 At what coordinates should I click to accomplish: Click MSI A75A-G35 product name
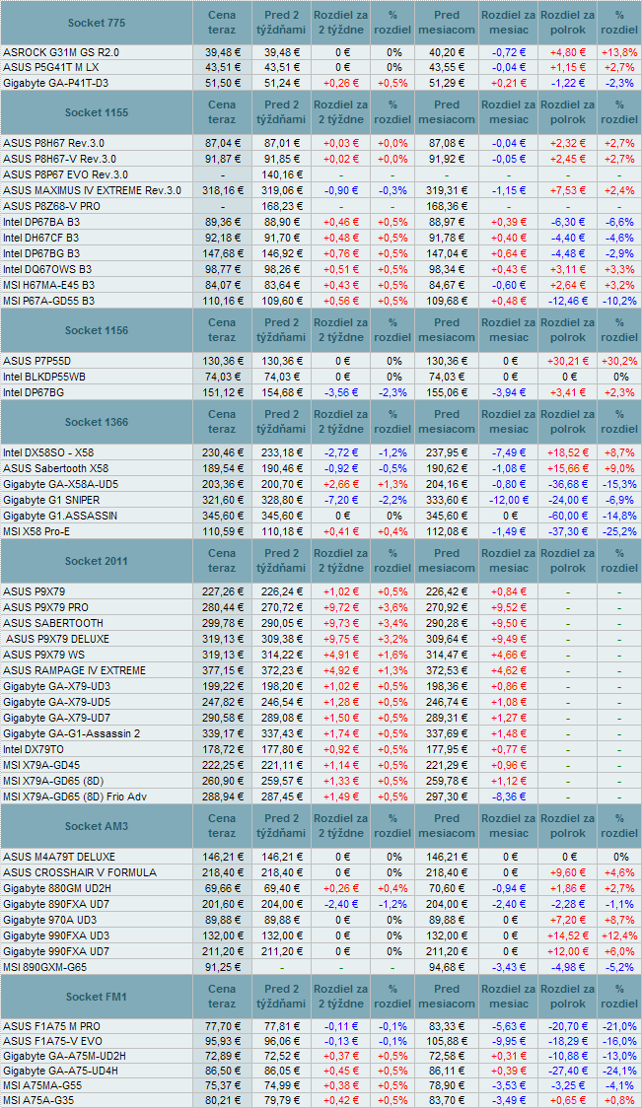[x=40, y=1100]
